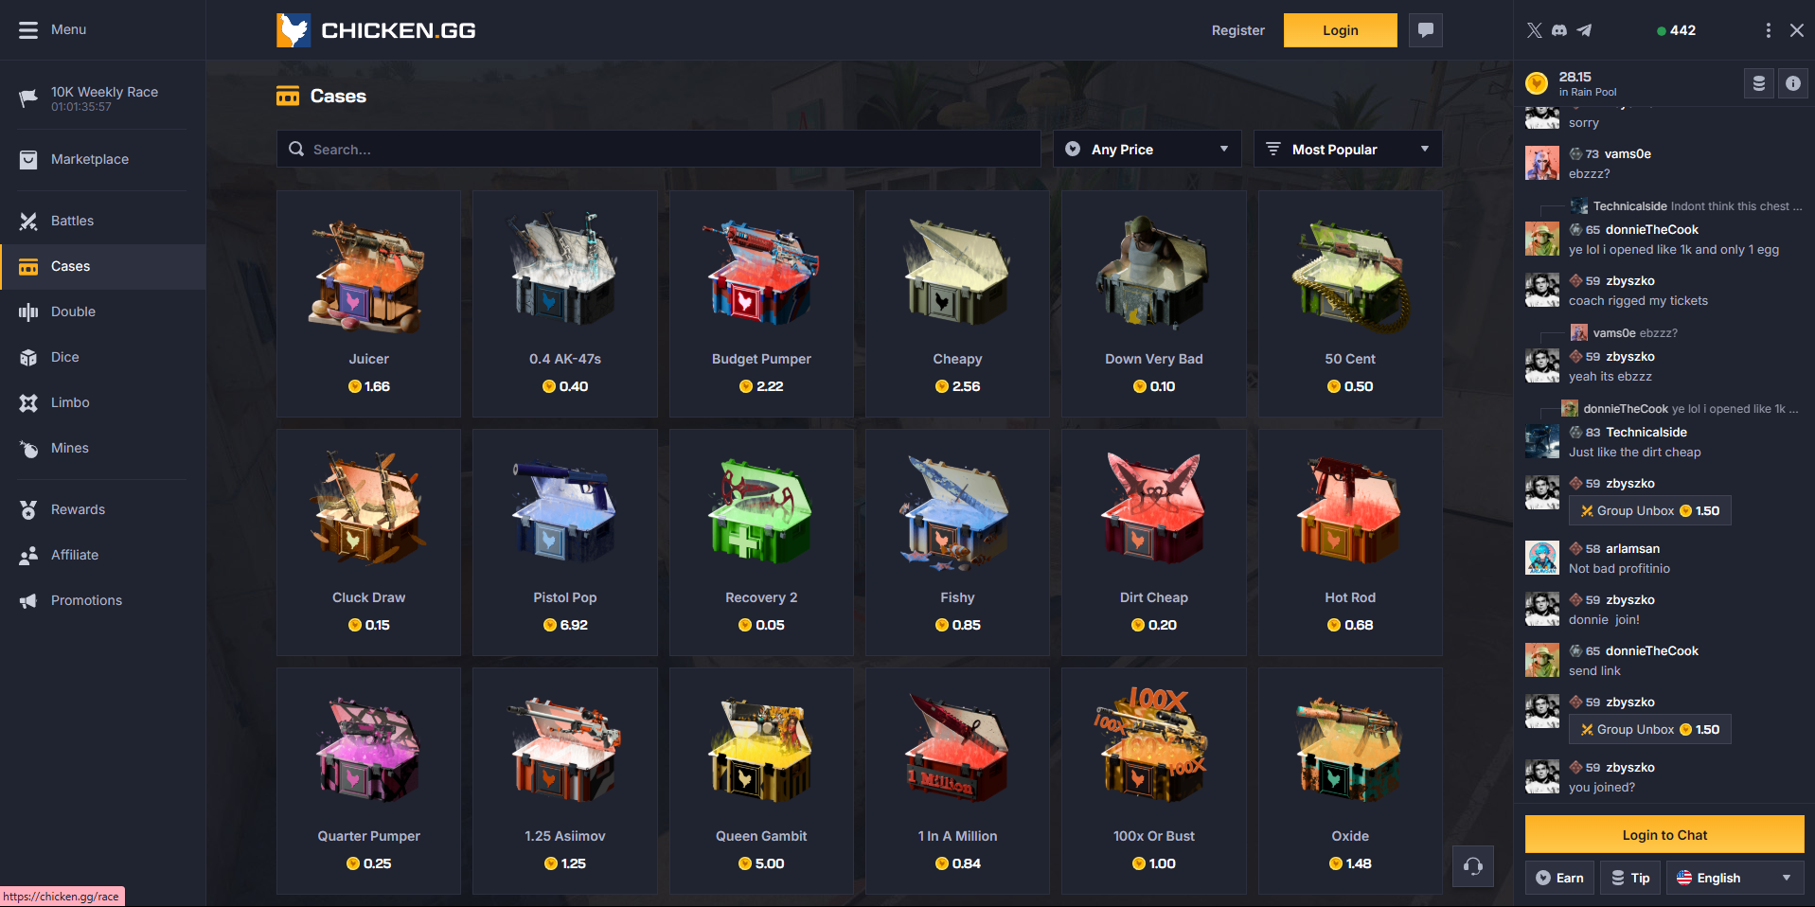Click the coin stack icon in the rain pool bar
1815x907 pixels.
(1759, 83)
